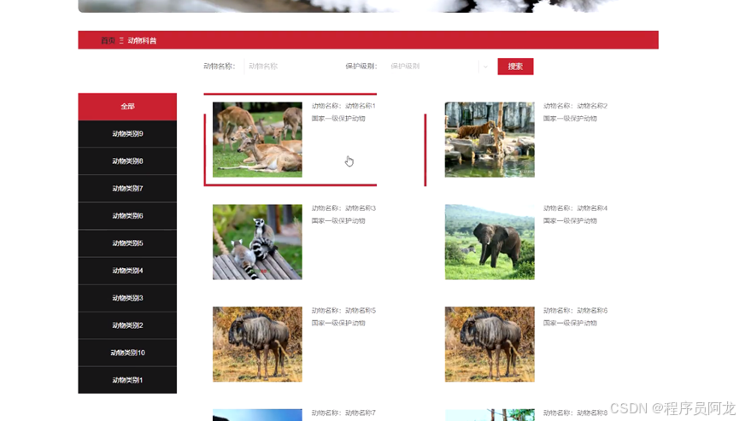
Task: Click 国家一级保护动物 under 动物名称4
Action: (x=571, y=221)
